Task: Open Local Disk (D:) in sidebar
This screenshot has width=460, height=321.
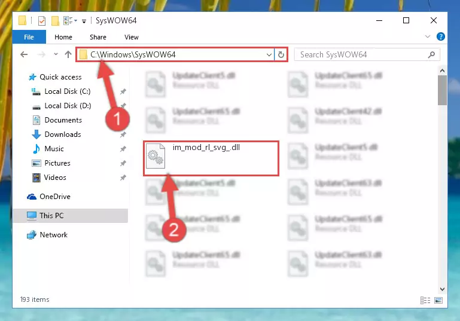Action: pyautogui.click(x=68, y=106)
